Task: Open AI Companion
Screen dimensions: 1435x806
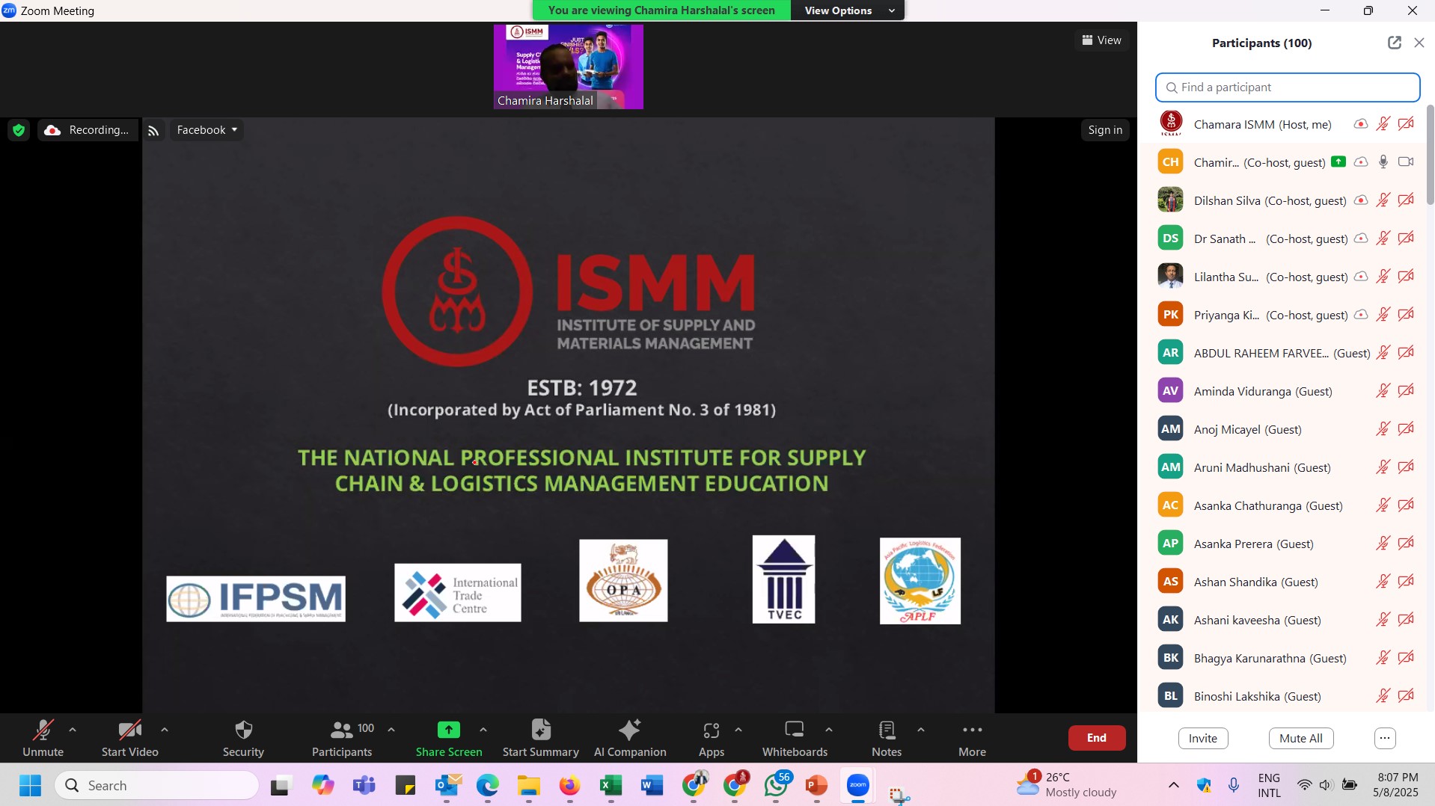Action: (630, 738)
